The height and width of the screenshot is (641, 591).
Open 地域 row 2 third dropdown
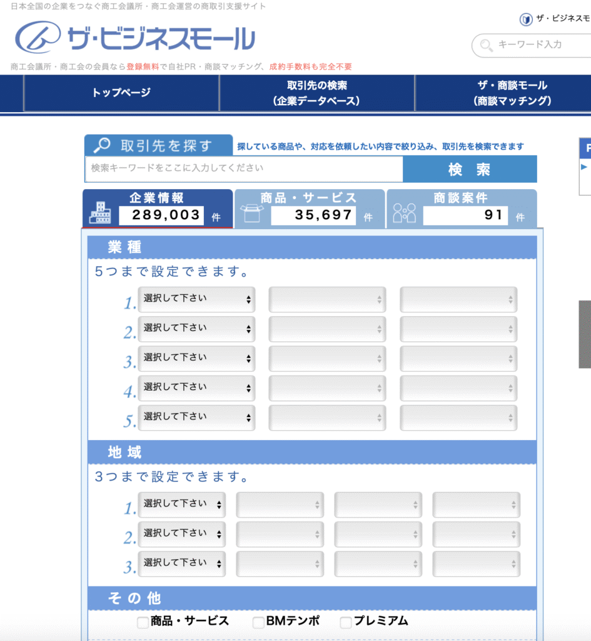point(378,534)
